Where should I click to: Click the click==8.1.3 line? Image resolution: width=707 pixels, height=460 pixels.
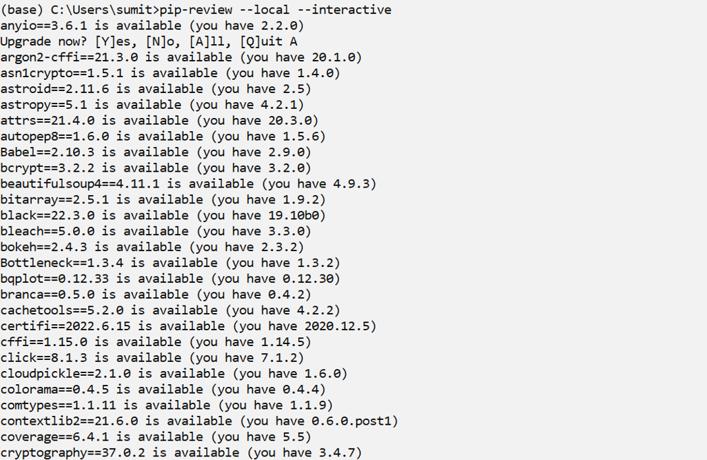tap(152, 359)
